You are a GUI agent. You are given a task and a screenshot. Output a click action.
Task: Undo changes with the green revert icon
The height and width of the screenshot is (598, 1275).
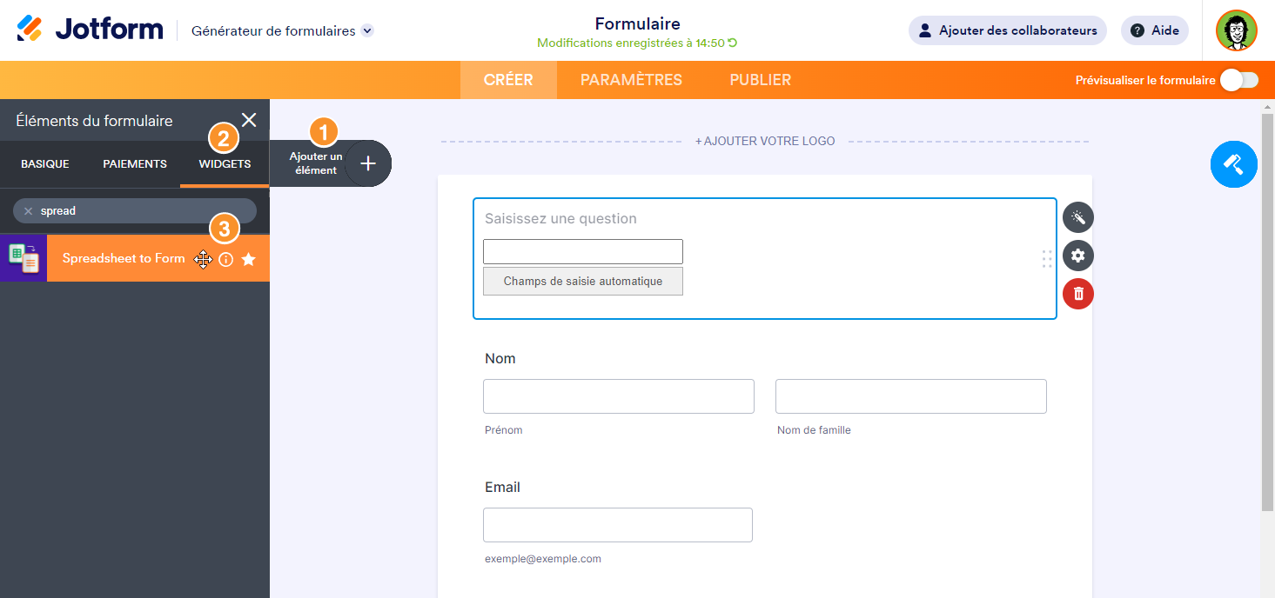tap(733, 43)
